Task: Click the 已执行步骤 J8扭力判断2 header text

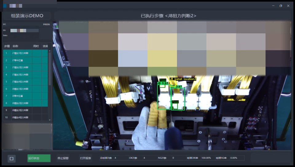Action: click(169, 16)
